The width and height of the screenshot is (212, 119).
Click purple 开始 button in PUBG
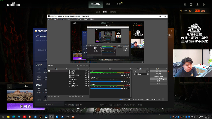[x=25, y=107]
